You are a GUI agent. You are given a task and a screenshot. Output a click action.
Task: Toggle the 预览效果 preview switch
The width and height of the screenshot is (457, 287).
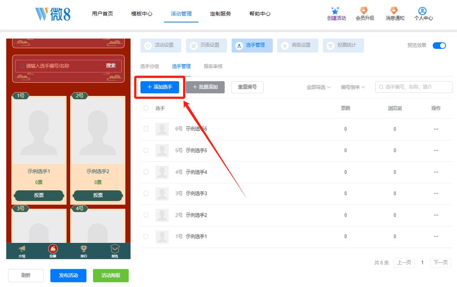[x=439, y=45]
